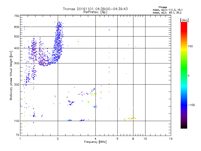Click the y-axis tick label '200'
This screenshot has width=201, height=151.
(x=17, y=85)
